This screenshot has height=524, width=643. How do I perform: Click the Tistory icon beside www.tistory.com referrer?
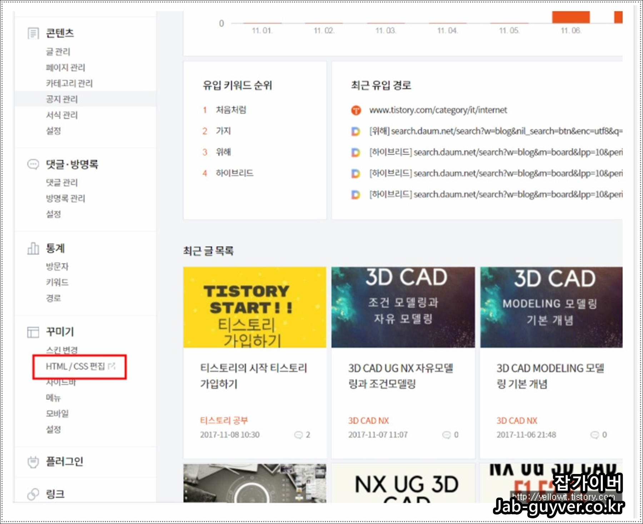click(356, 110)
